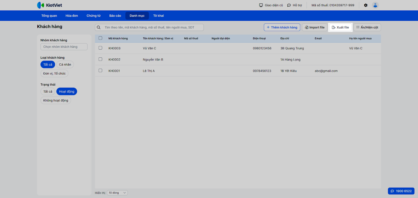Switch to the old interface via Giao diện cũ

pyautogui.click(x=271, y=5)
